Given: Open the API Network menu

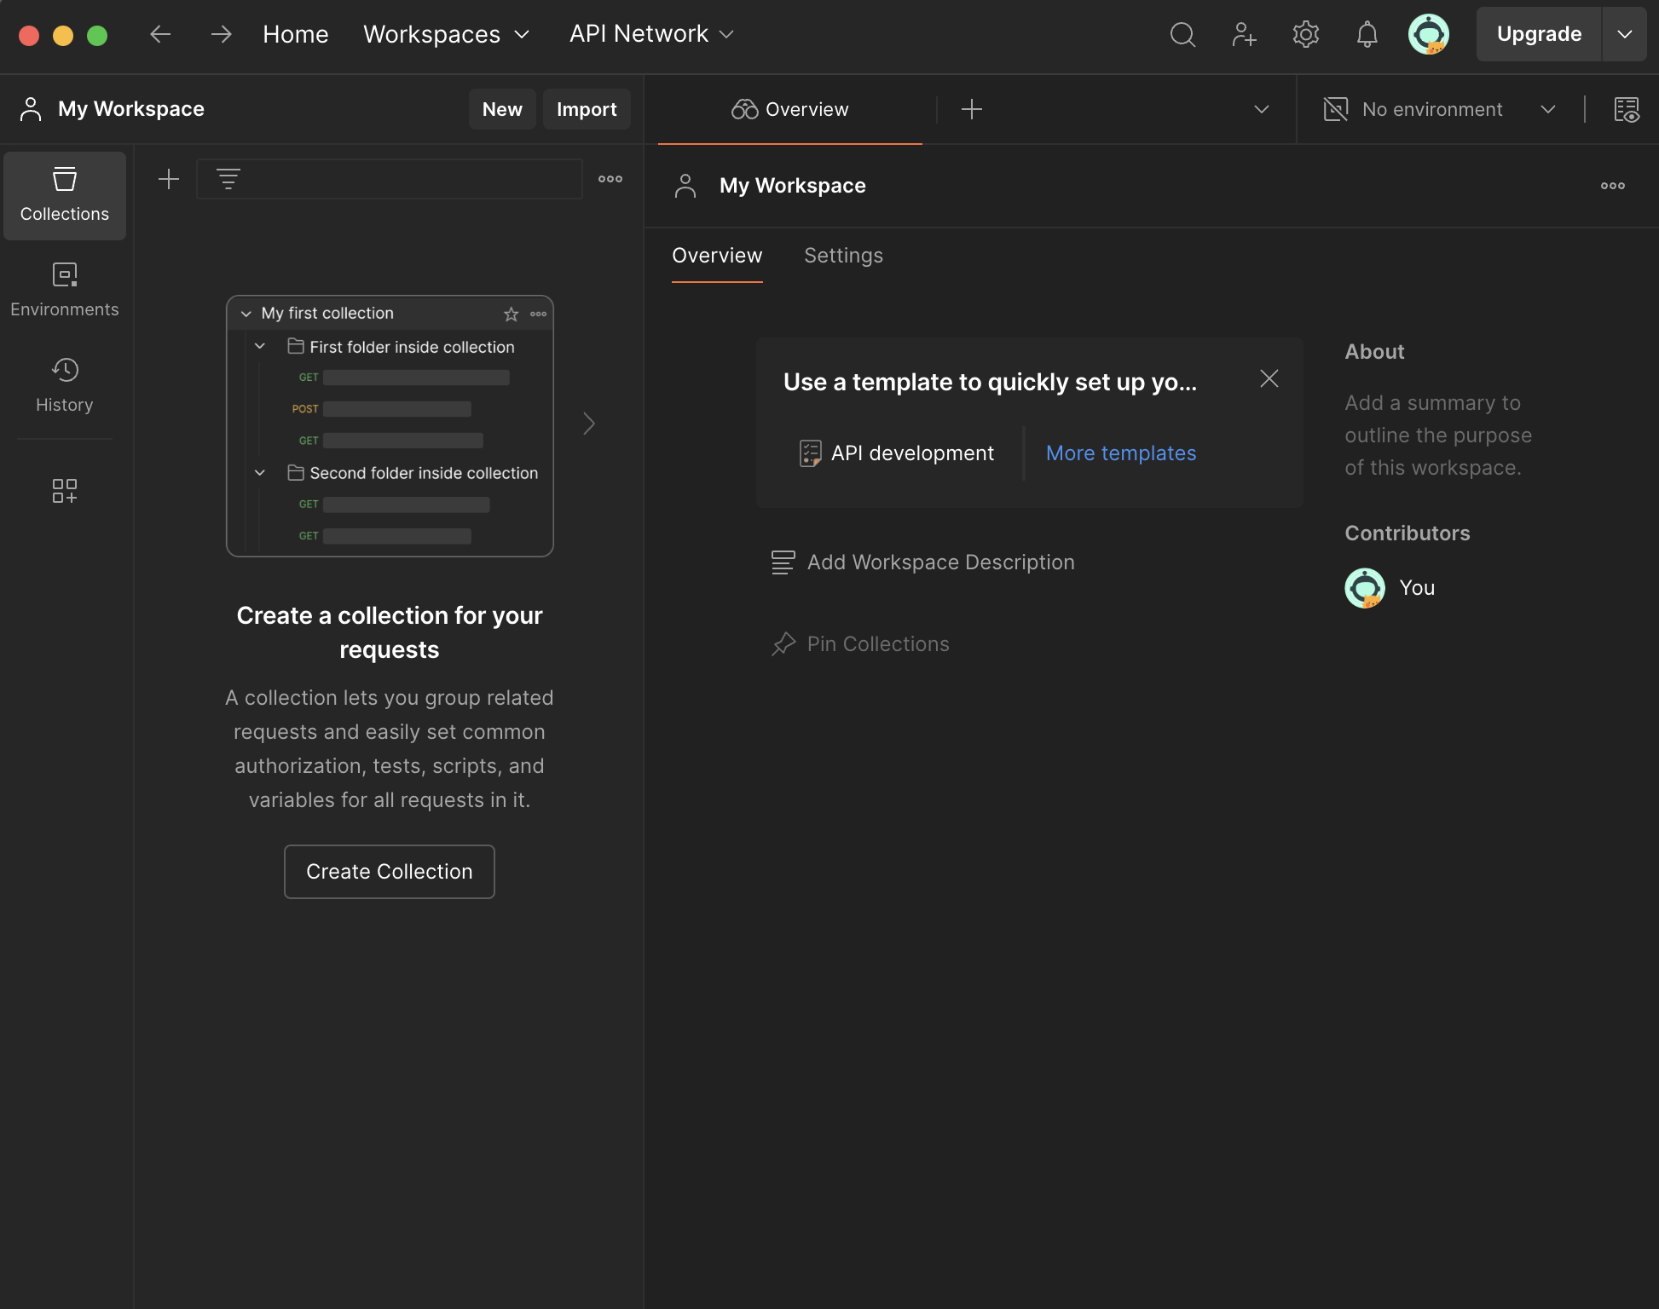Looking at the screenshot, I should pyautogui.click(x=651, y=35).
